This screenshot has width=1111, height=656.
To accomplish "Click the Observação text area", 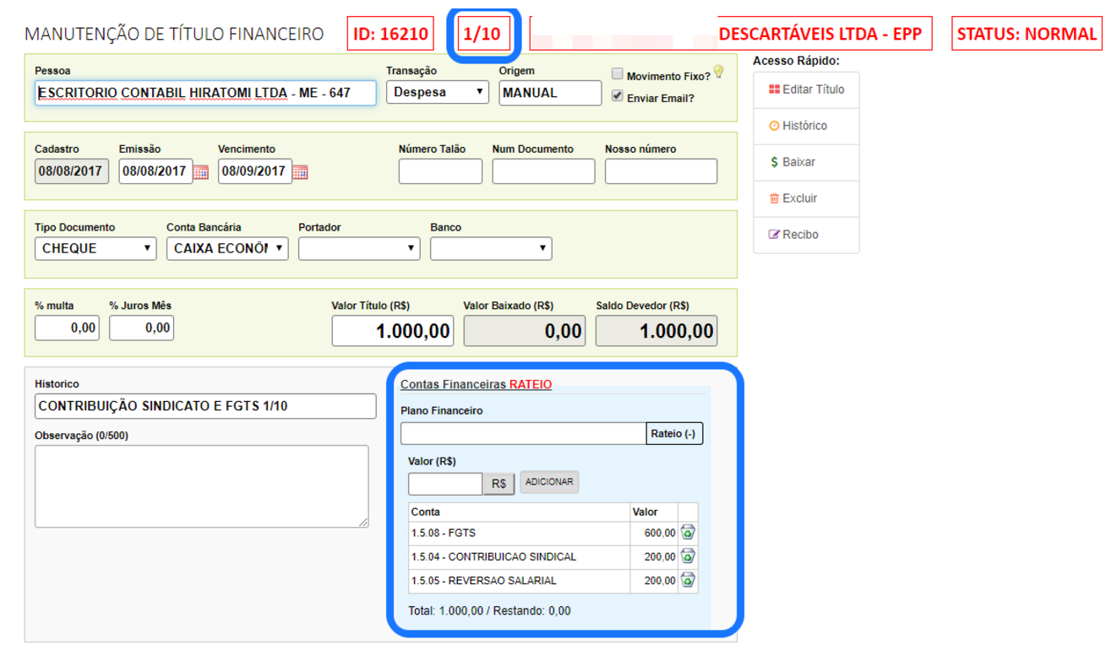I will pos(202,486).
